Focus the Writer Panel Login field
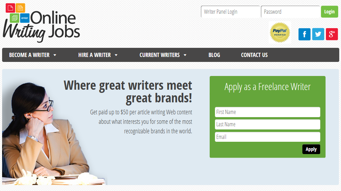This screenshot has height=191, width=341. 230,12
